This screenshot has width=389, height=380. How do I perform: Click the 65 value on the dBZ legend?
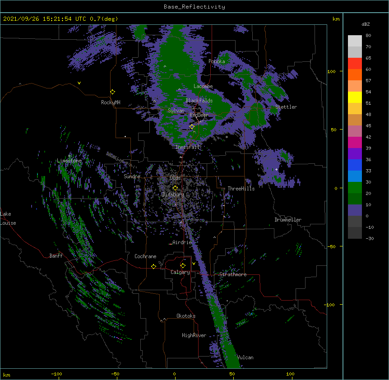(x=368, y=58)
